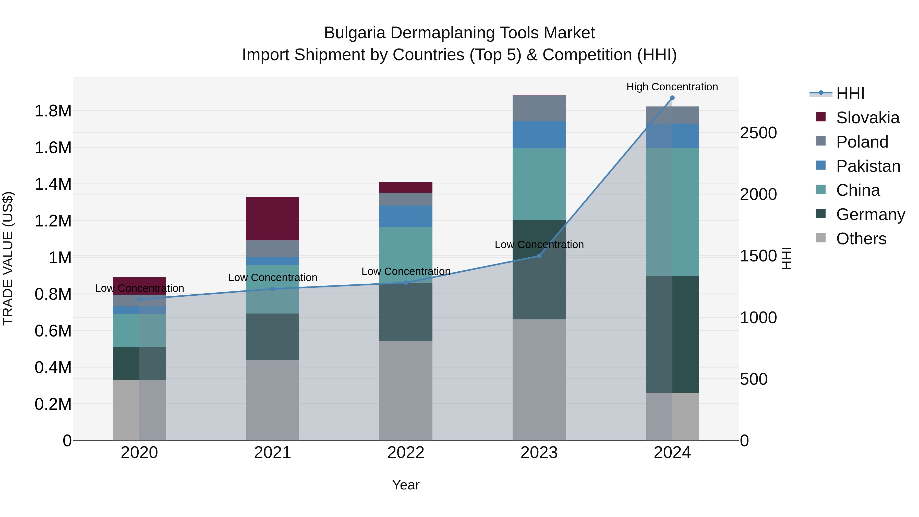The width and height of the screenshot is (919, 517).
Task: Click the Pakistan color swatch in legend
Action: click(x=821, y=165)
